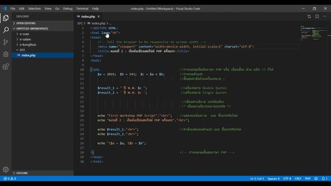Split the editor to the right
Image resolution: width=331 pixels, height=186 pixels.
[317, 17]
